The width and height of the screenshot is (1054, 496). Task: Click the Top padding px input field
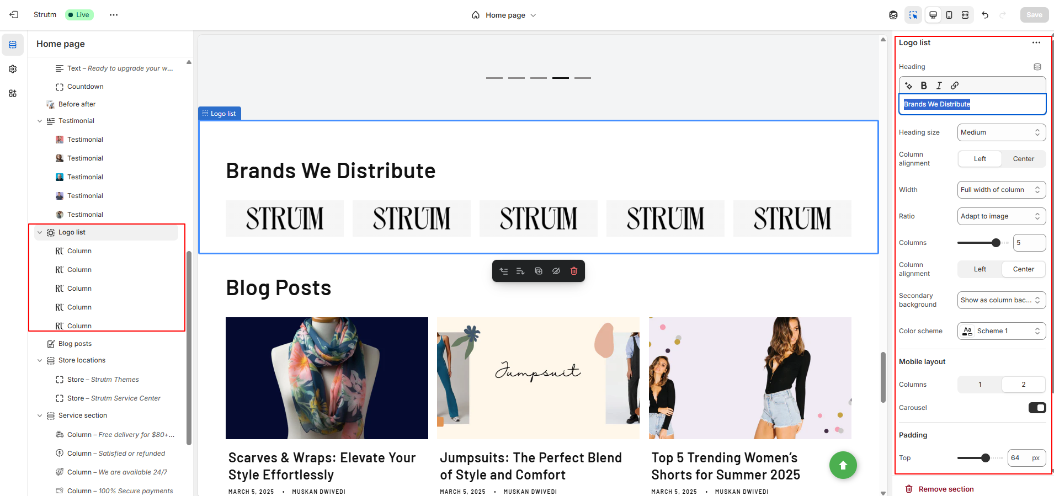1026,458
